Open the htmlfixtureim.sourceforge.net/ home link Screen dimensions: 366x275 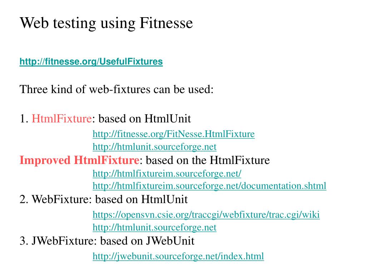[167, 174]
